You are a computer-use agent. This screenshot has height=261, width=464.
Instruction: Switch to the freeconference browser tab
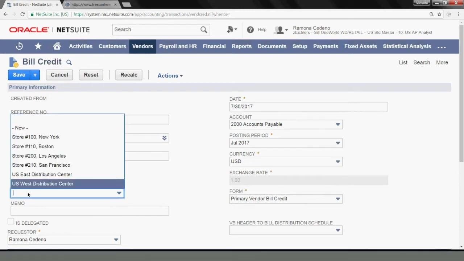(91, 5)
